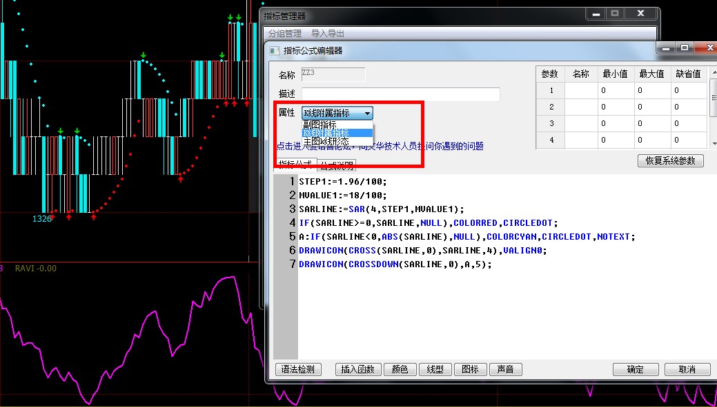Open the 分组管理 menu
The height and width of the screenshot is (407, 717).
[284, 33]
